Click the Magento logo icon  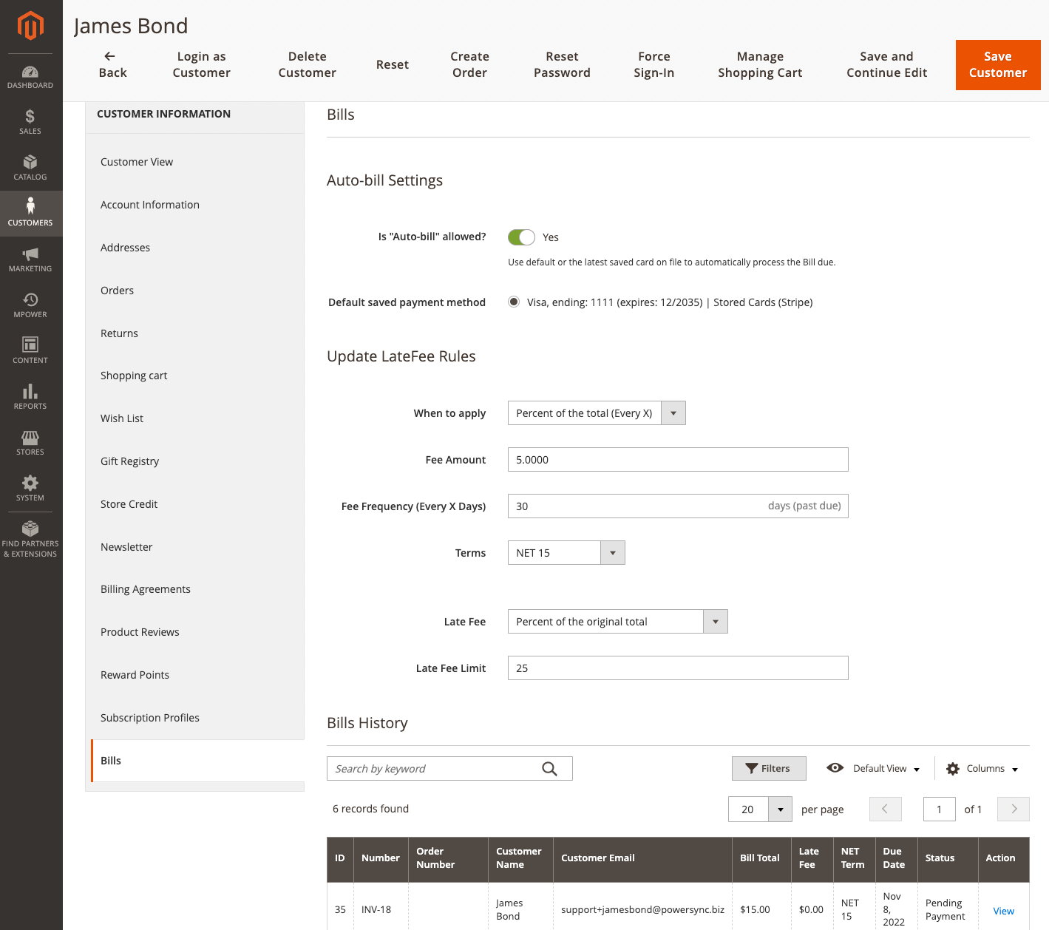[x=30, y=26]
